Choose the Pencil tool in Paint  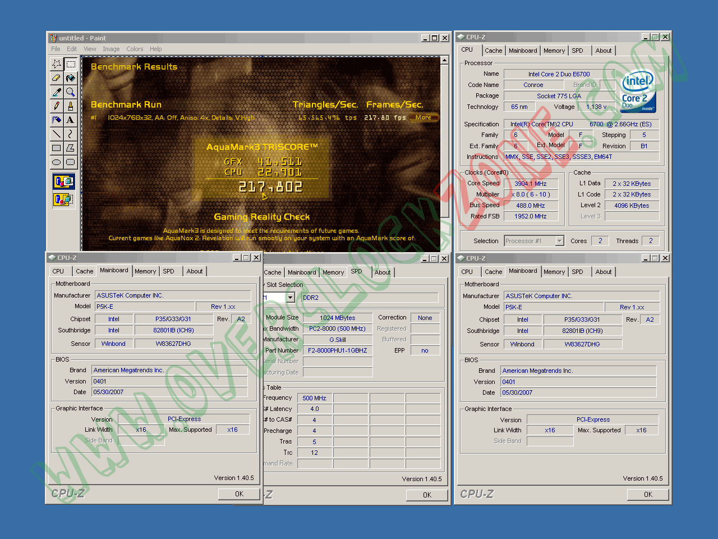coord(57,106)
